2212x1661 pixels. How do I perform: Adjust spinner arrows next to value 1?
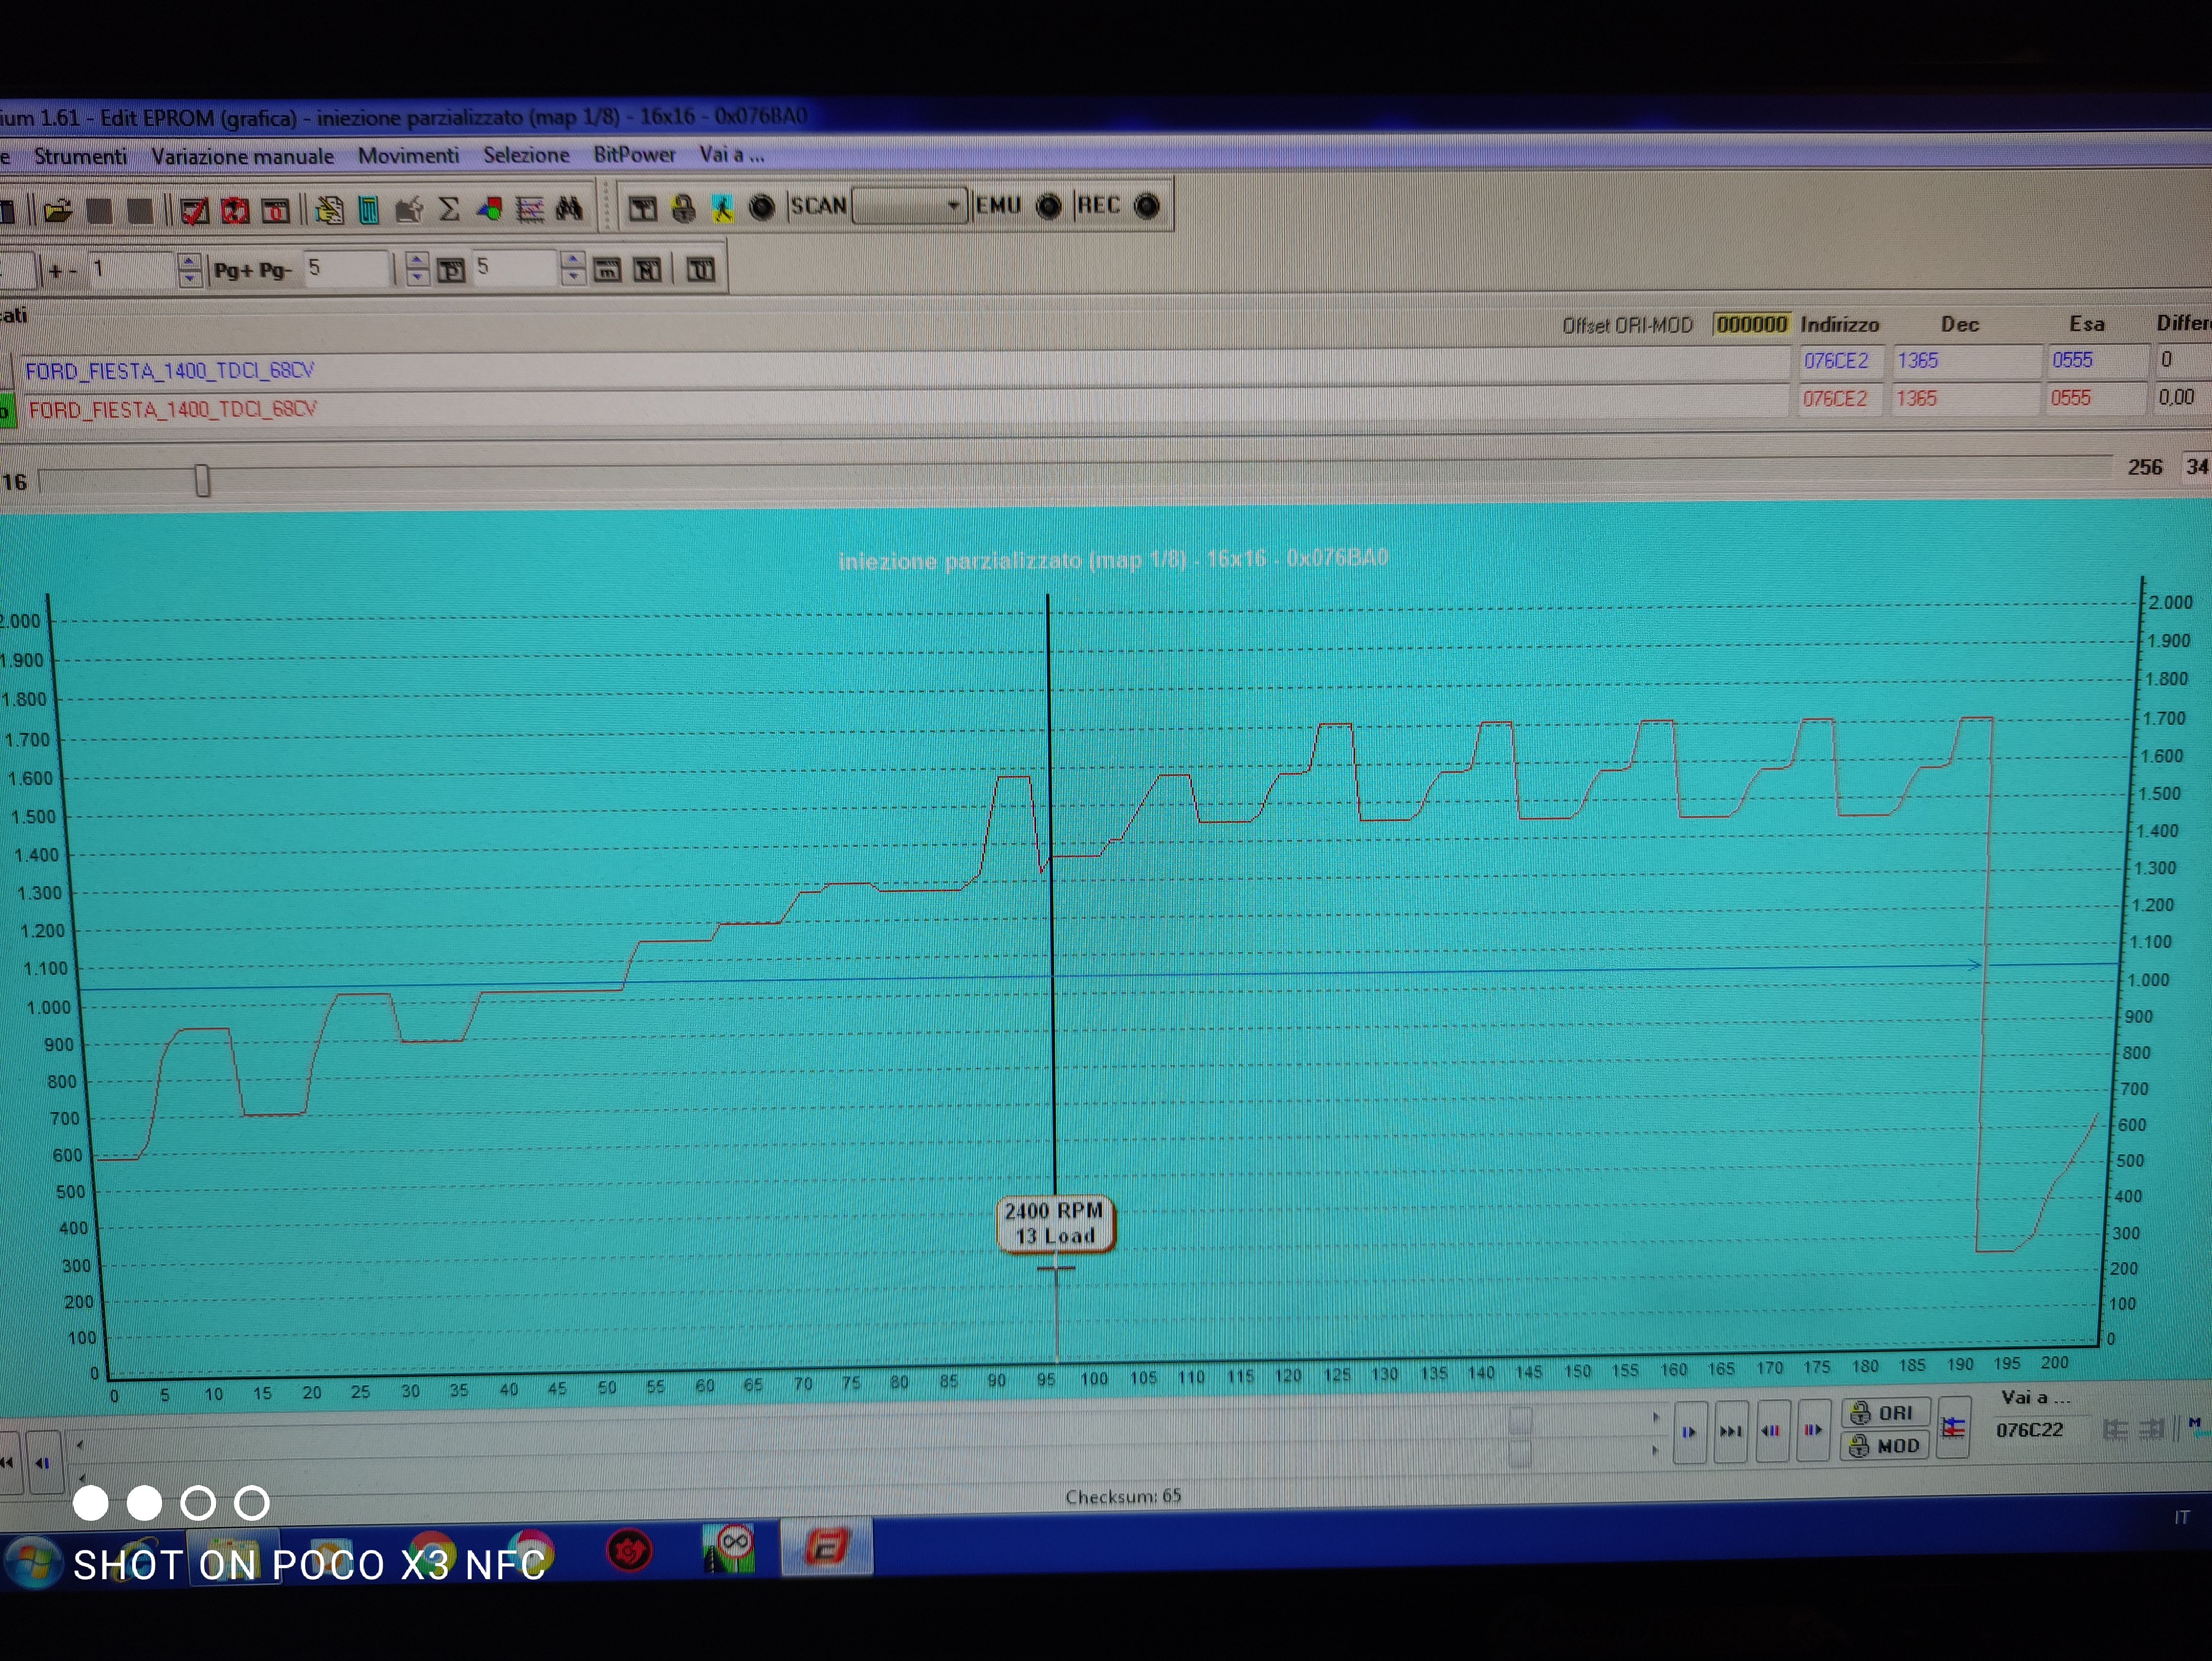(189, 270)
